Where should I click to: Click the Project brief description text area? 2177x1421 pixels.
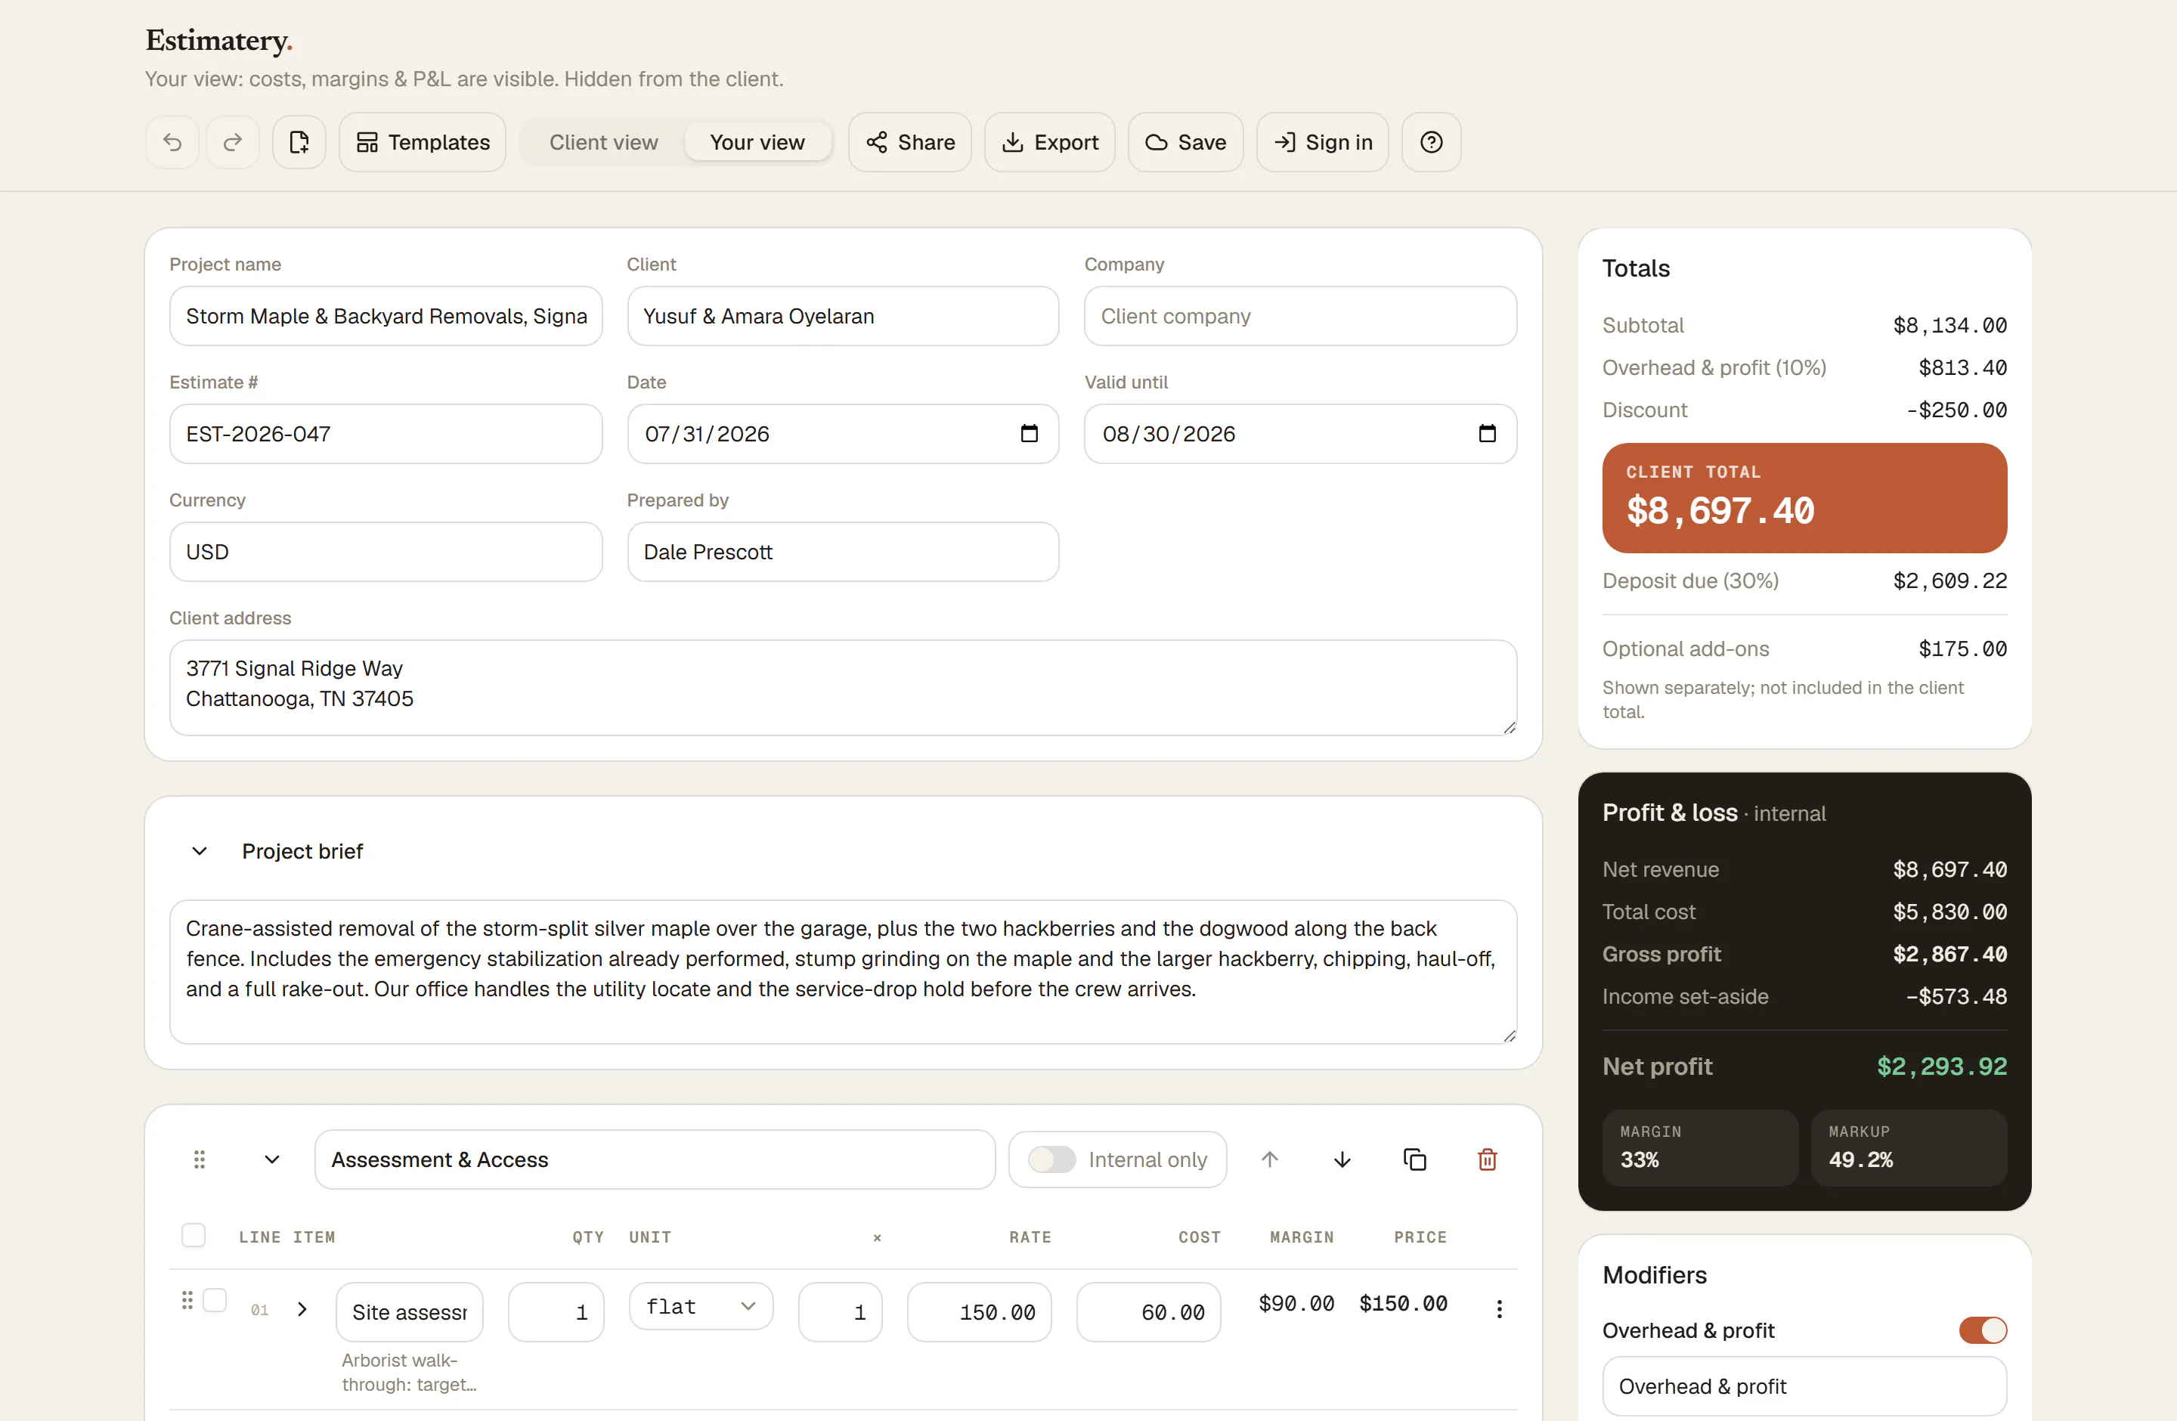click(x=842, y=972)
